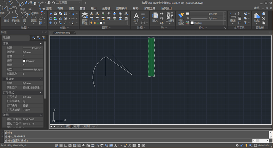273x148 pixels.
Task: Open the 图层特性 layer properties manager
Action: [x=85, y=18]
